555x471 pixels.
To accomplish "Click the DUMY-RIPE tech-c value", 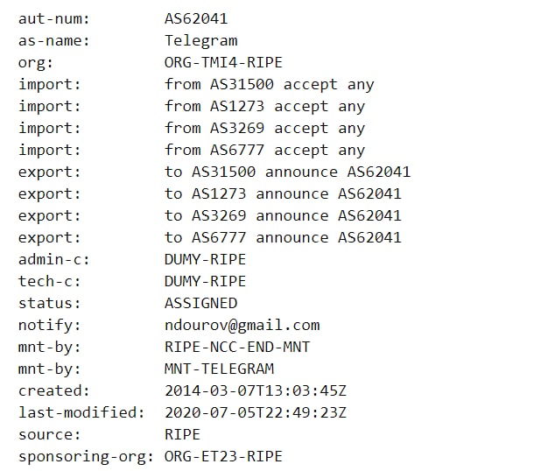I will 205,281.
